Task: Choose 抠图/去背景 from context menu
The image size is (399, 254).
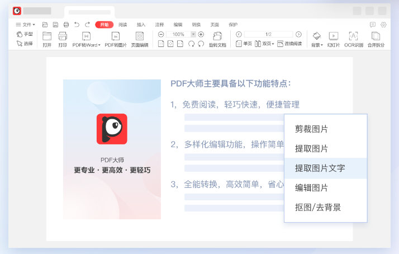Action: pyautogui.click(x=326, y=207)
